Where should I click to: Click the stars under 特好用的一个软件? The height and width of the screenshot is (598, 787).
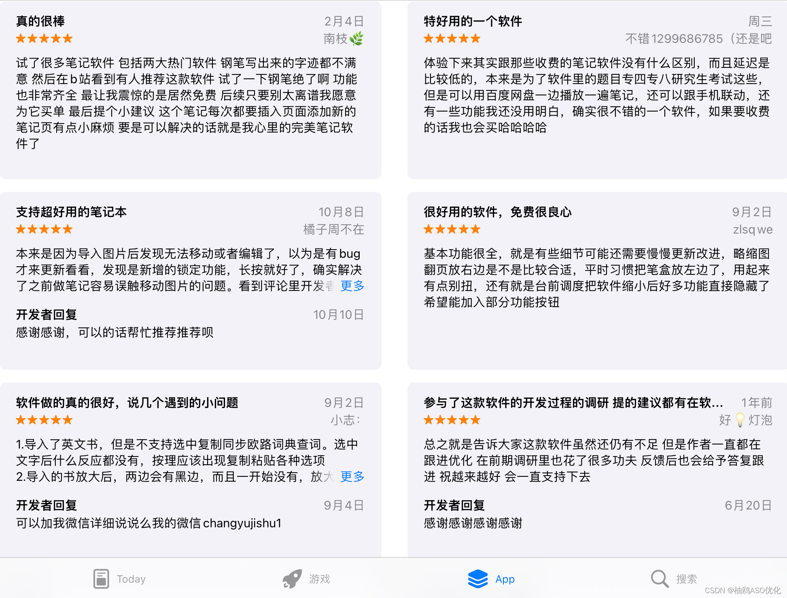click(x=452, y=39)
